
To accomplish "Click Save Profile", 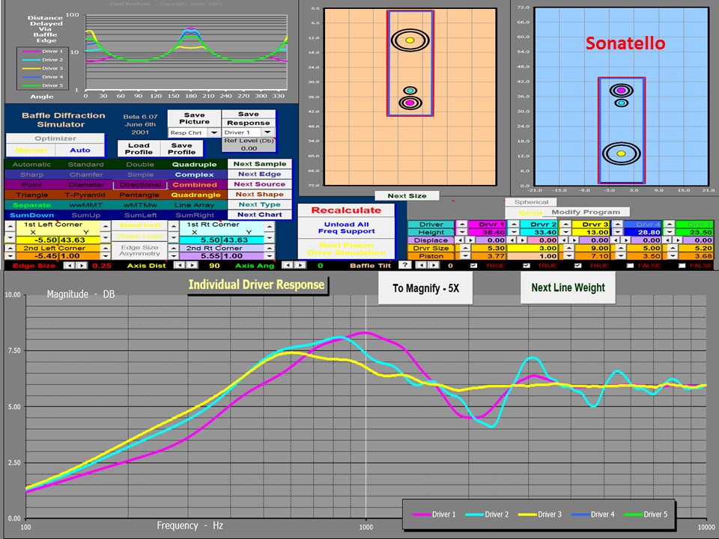I will [x=181, y=148].
